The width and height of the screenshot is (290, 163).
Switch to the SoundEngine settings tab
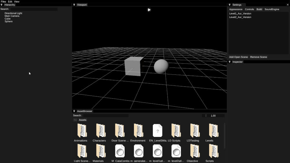pyautogui.click(x=272, y=9)
